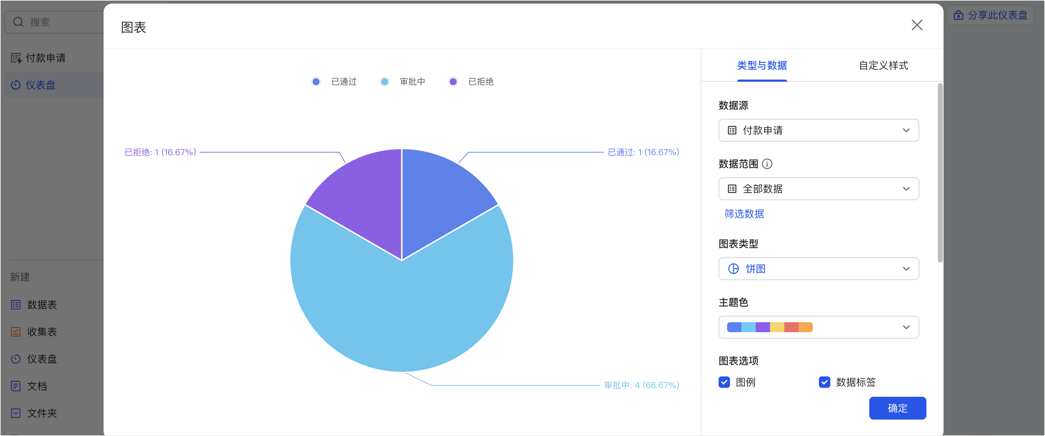Screen dimensions: 1045x436
Task: Toggle 审批中 legend marker
Action: click(385, 82)
